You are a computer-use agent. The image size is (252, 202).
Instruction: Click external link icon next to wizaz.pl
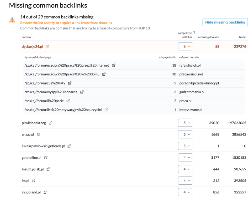[39, 135]
